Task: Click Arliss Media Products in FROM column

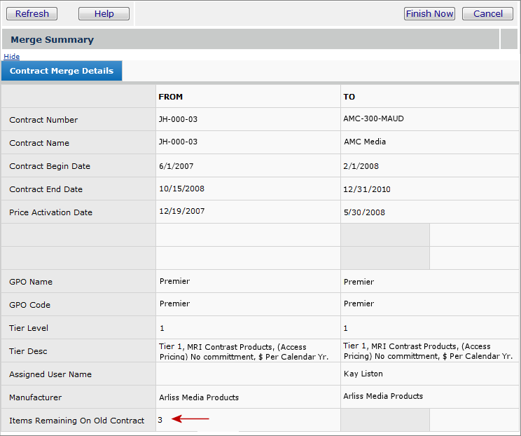Action: point(199,397)
